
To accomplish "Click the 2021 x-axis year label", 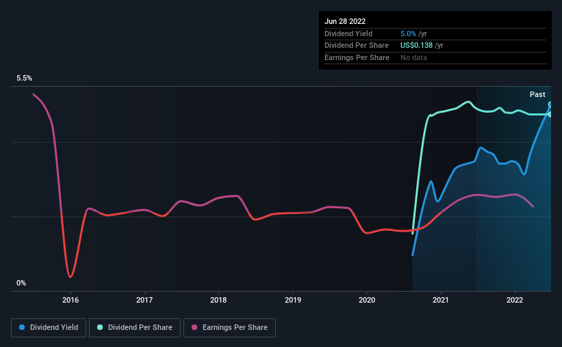I will click(441, 300).
